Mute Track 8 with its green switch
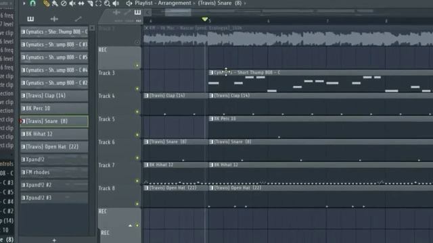Image resolution: width=433 pixels, height=243 pixels. [x=137, y=204]
